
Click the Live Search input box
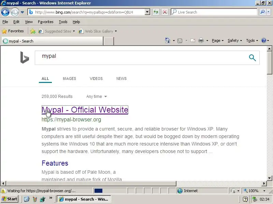click(214, 12)
